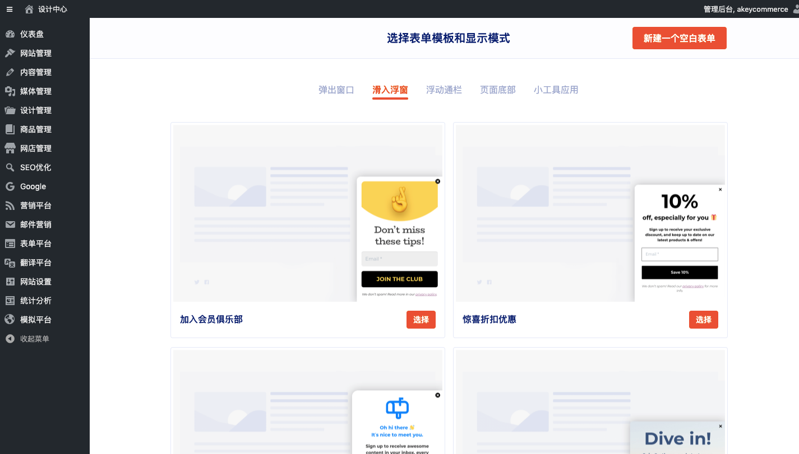Click the 惊喜折扣优惠 10% template preview
Screen dimensions: 799x454
(x=590, y=213)
